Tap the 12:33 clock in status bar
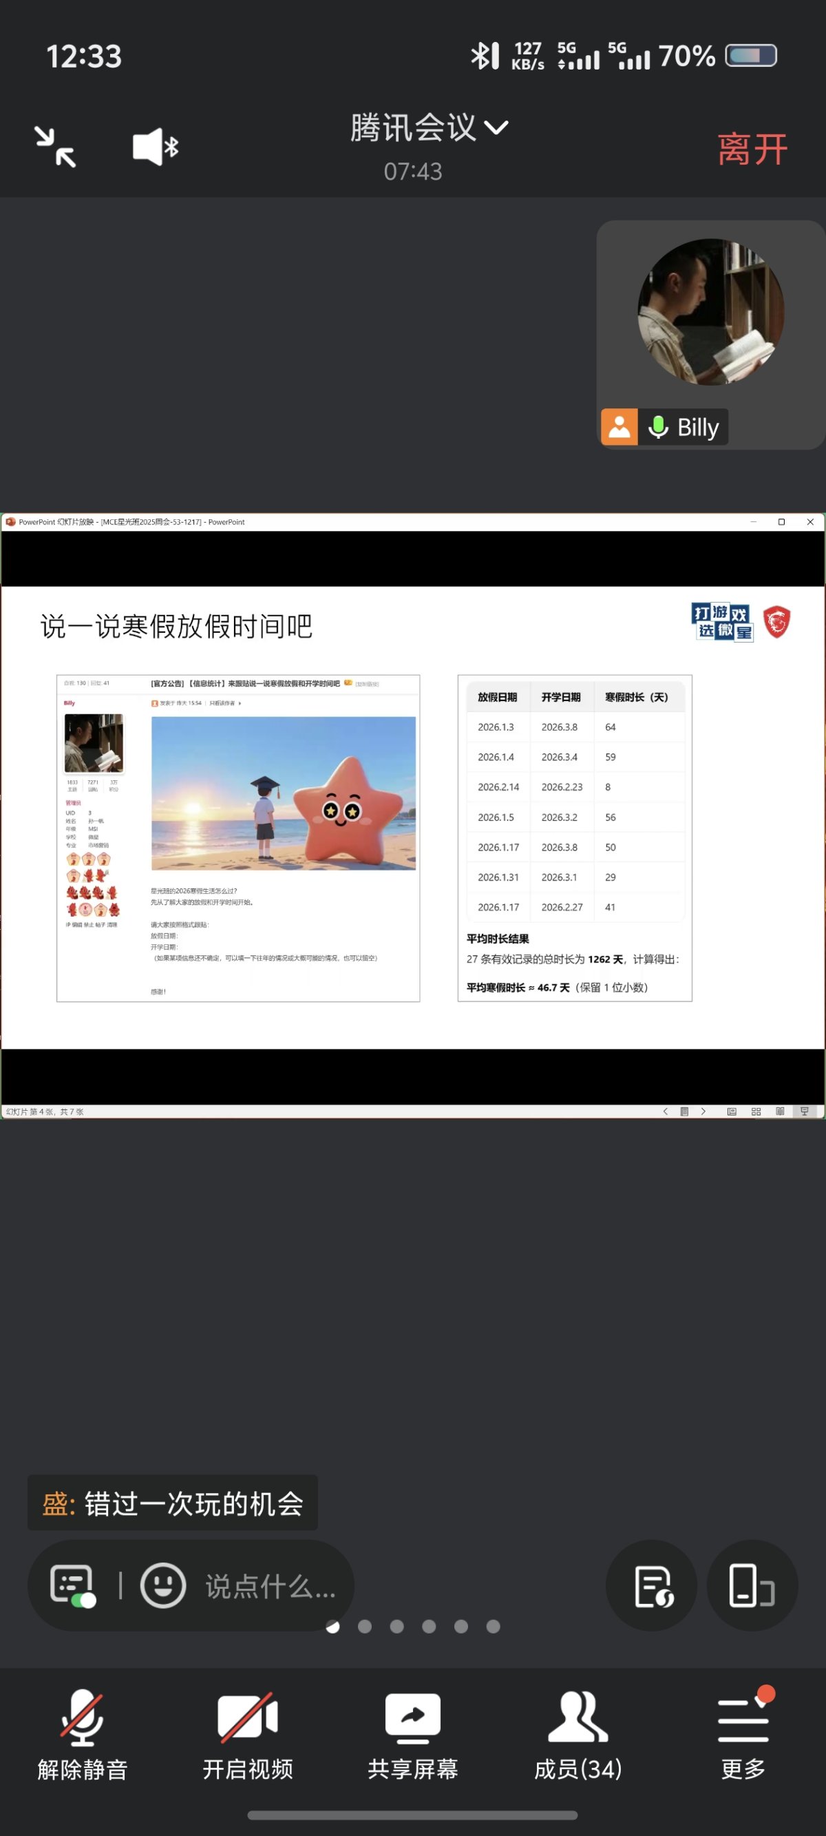Viewport: 826px width, 1836px height. point(84,56)
